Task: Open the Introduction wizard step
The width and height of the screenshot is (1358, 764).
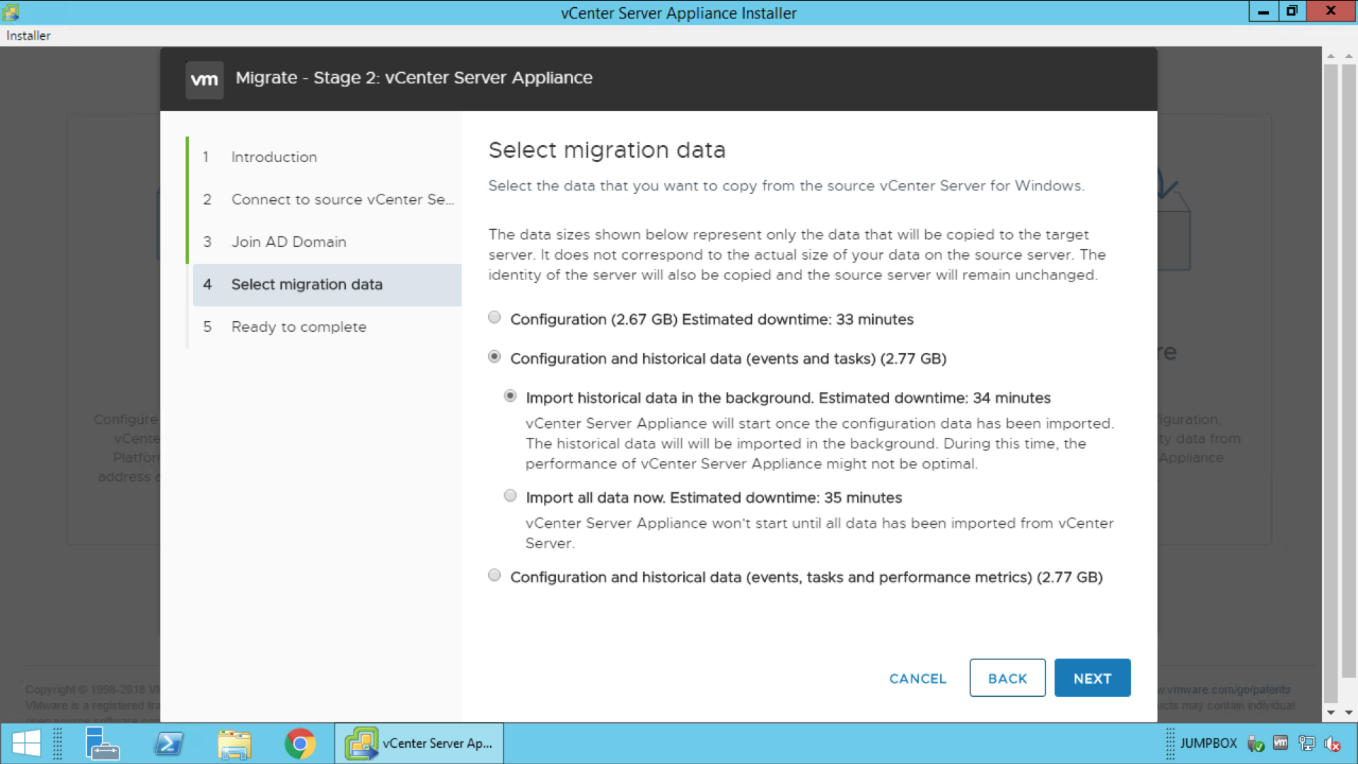Action: [x=274, y=157]
